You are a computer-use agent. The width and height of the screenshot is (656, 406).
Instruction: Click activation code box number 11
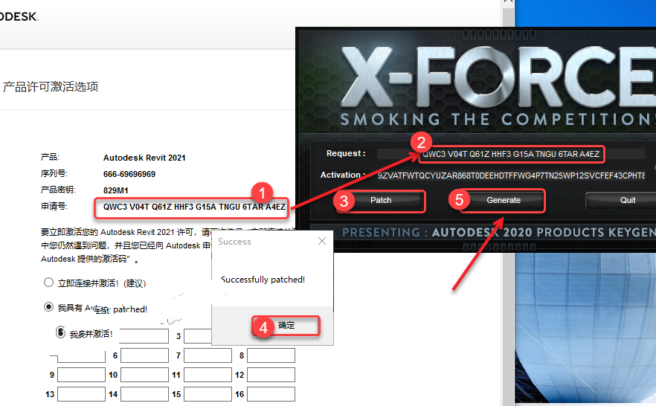pyautogui.click(x=208, y=375)
